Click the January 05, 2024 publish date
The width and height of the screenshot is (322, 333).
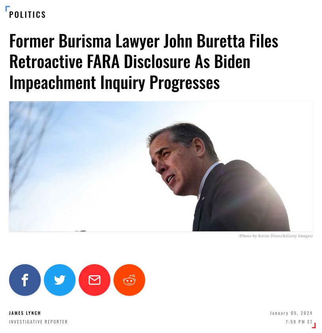[291, 313]
